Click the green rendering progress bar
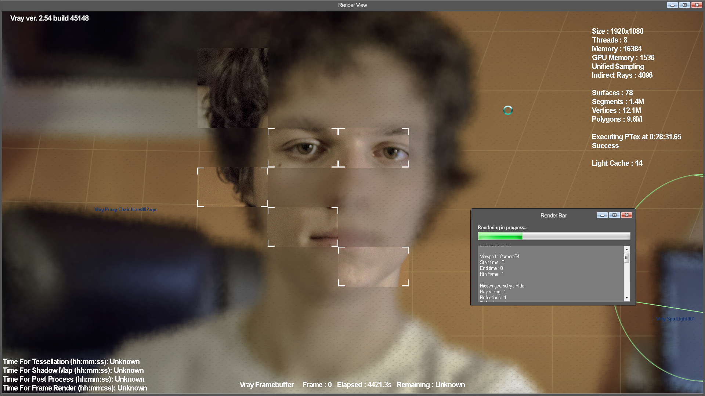Image resolution: width=705 pixels, height=396 pixels. tap(554, 236)
